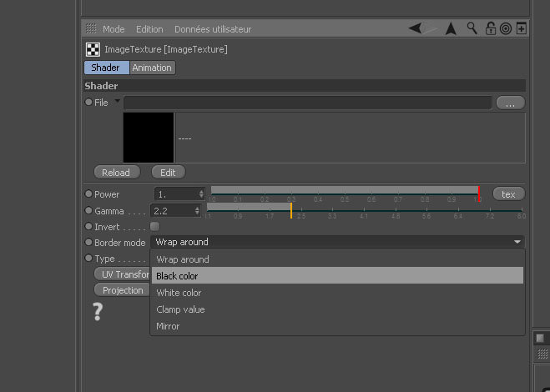Toggle the File animation dot
Viewport: 550px width, 392px height.
[88, 102]
